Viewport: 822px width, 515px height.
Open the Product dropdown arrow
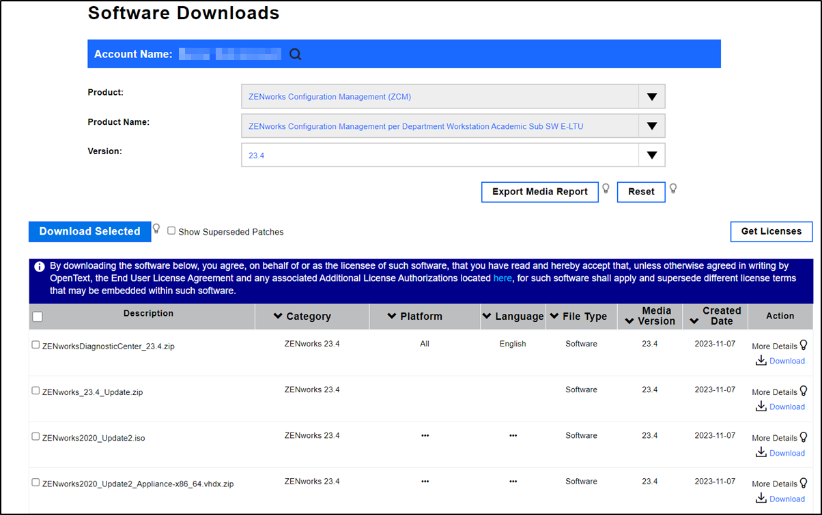point(652,97)
